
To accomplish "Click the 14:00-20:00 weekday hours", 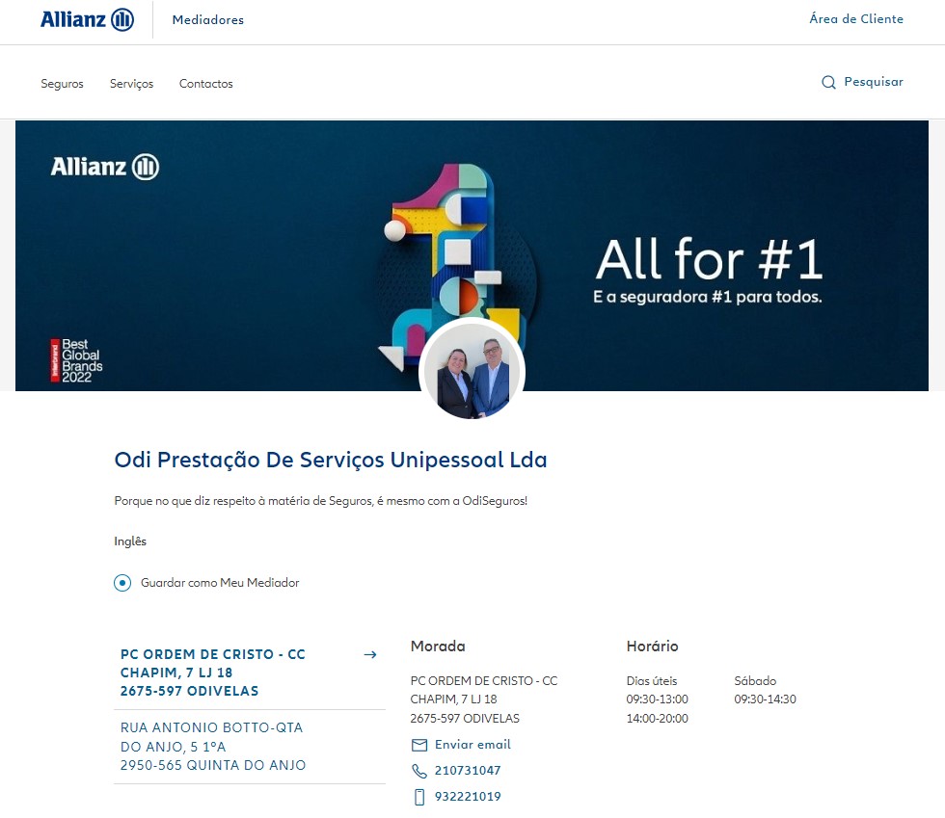I will (x=657, y=719).
